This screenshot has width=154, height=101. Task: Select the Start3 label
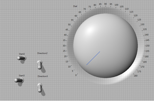(x=22, y=75)
